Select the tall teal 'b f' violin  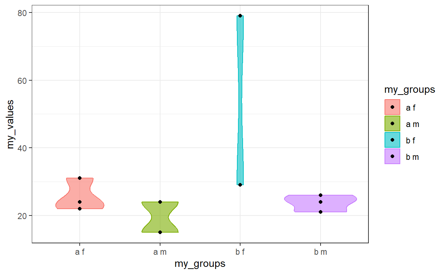240,100
